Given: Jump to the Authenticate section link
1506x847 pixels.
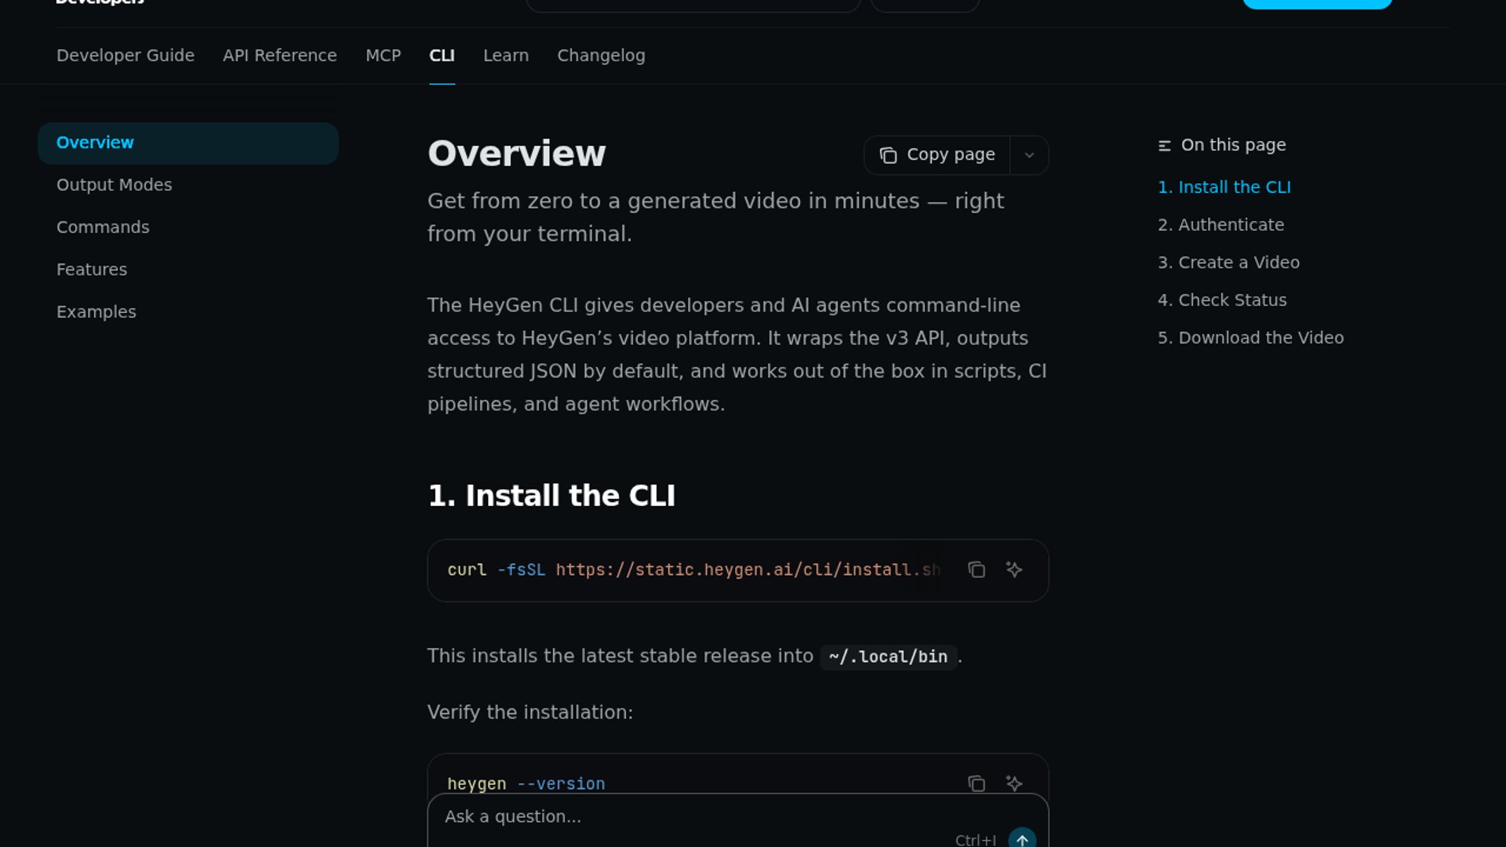Looking at the screenshot, I should (x=1220, y=225).
